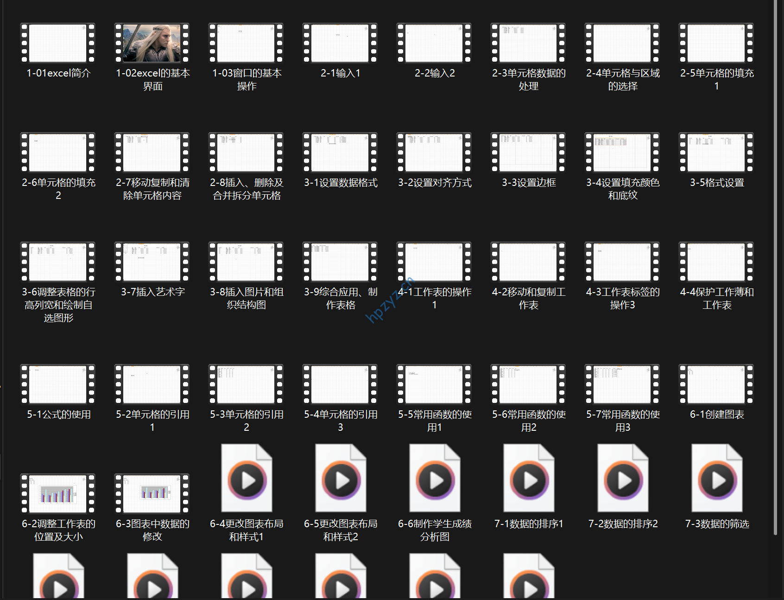Viewport: 784px width, 600px height.
Task: Open the 1-02excel的基本界面 video thumbnail
Action: 152,43
